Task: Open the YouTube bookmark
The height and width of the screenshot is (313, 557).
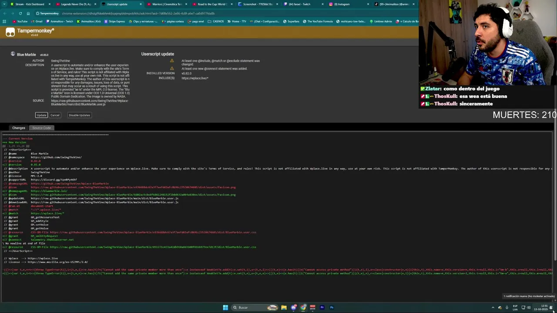Action: [x=20, y=21]
